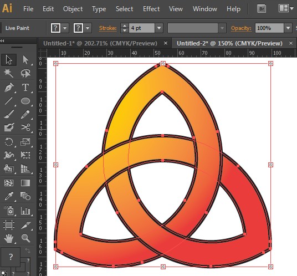Click the Stroke swatch in control bar
The width and height of the screenshot is (297, 276).
(x=78, y=28)
